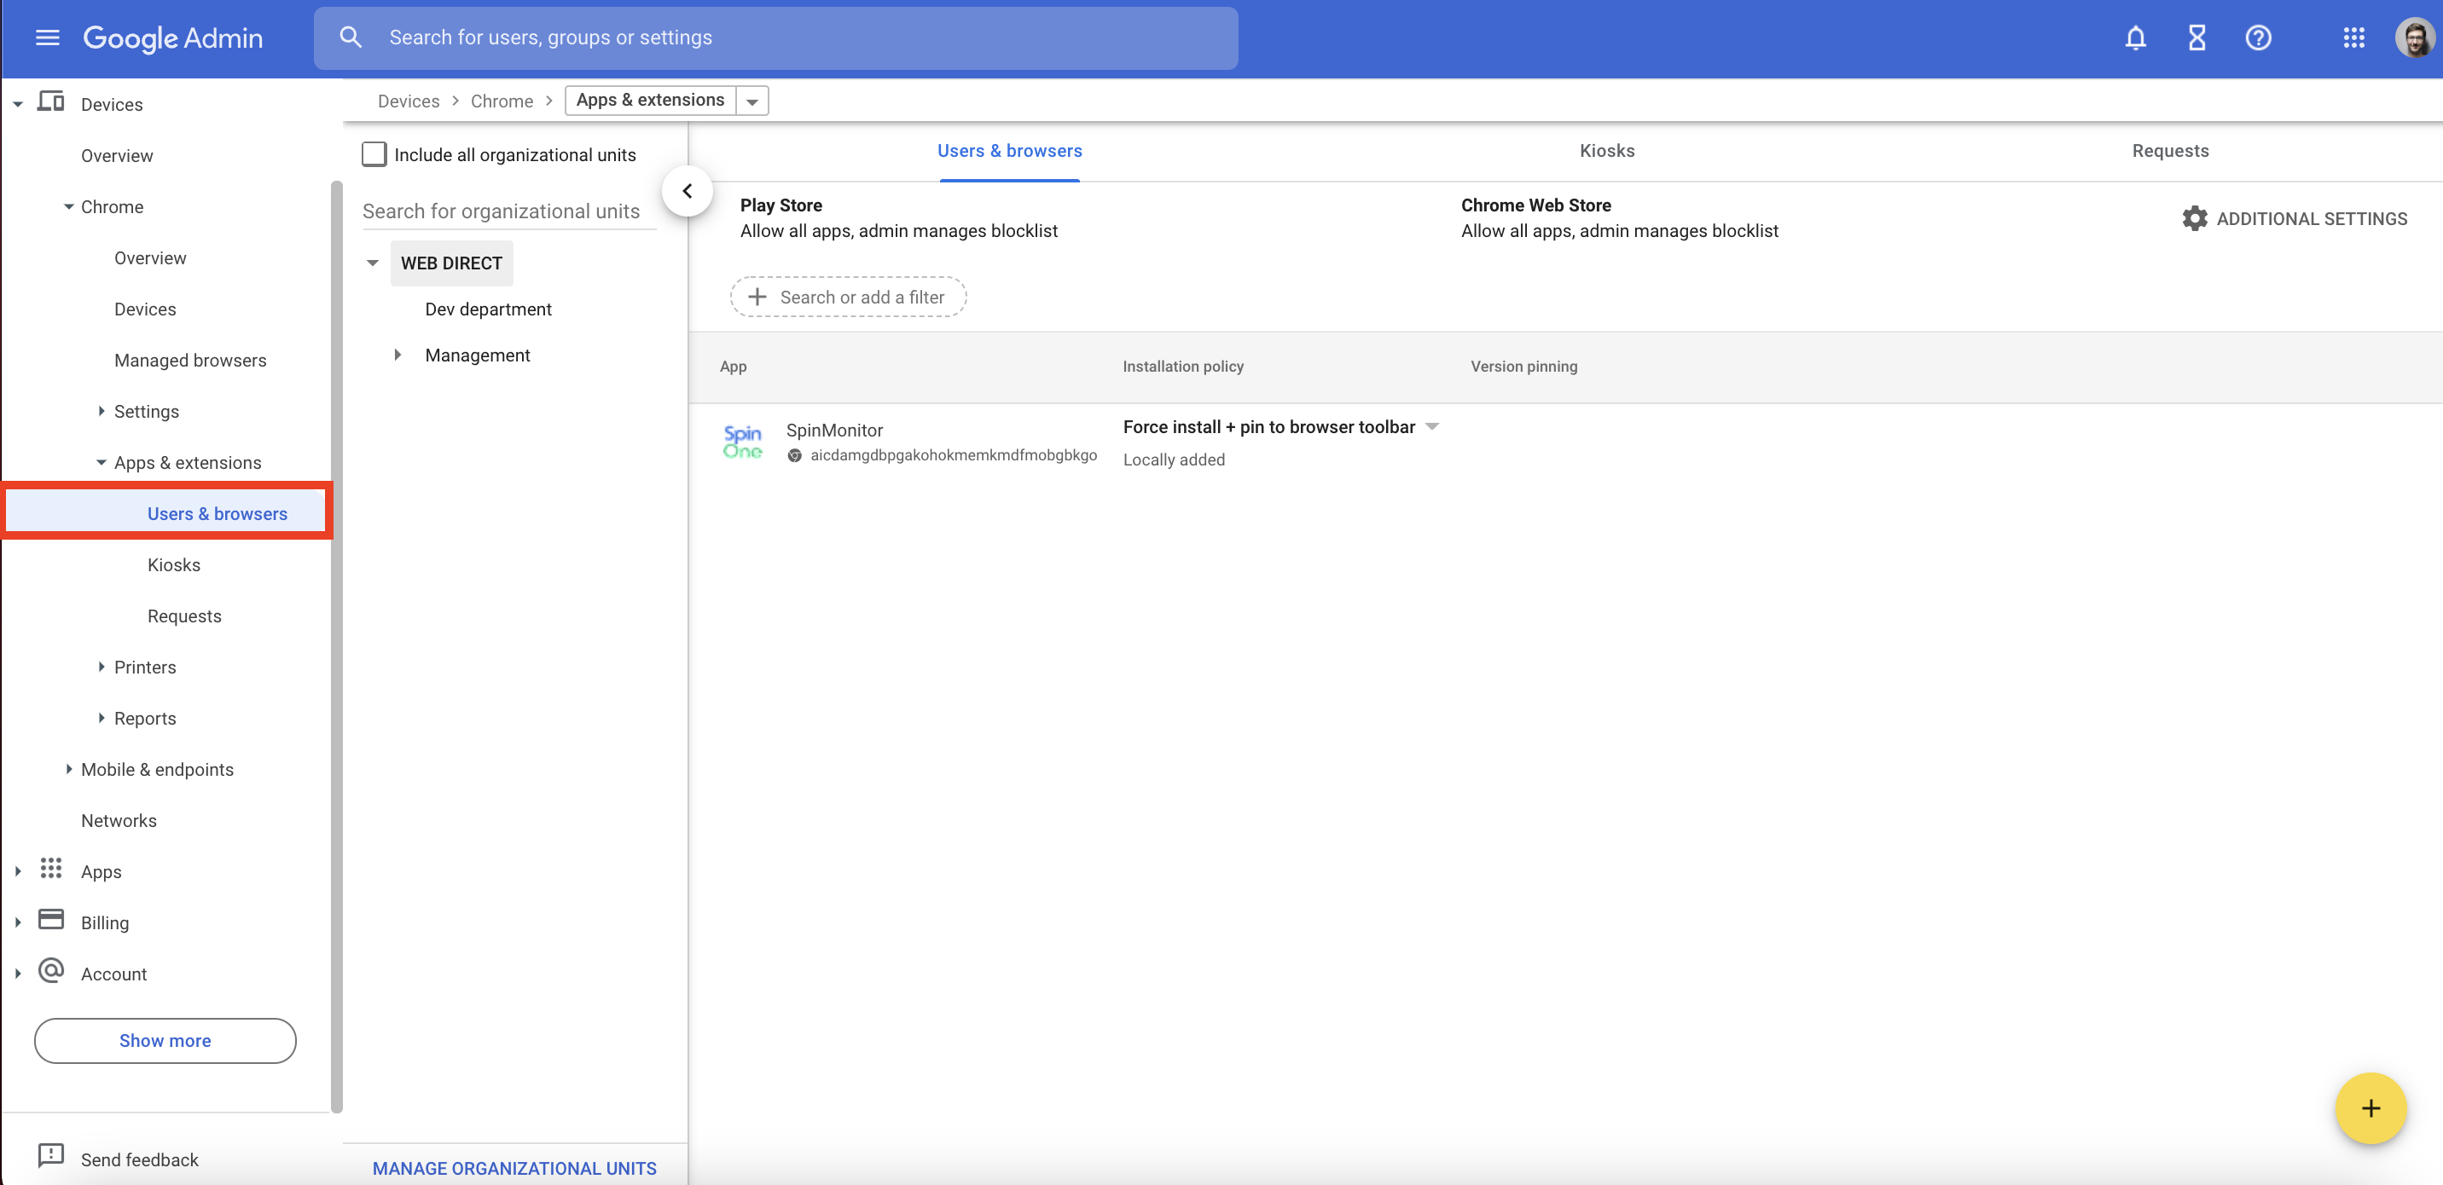The image size is (2443, 1185).
Task: Expand the Apps sidebar section arrow
Action: [x=17, y=871]
